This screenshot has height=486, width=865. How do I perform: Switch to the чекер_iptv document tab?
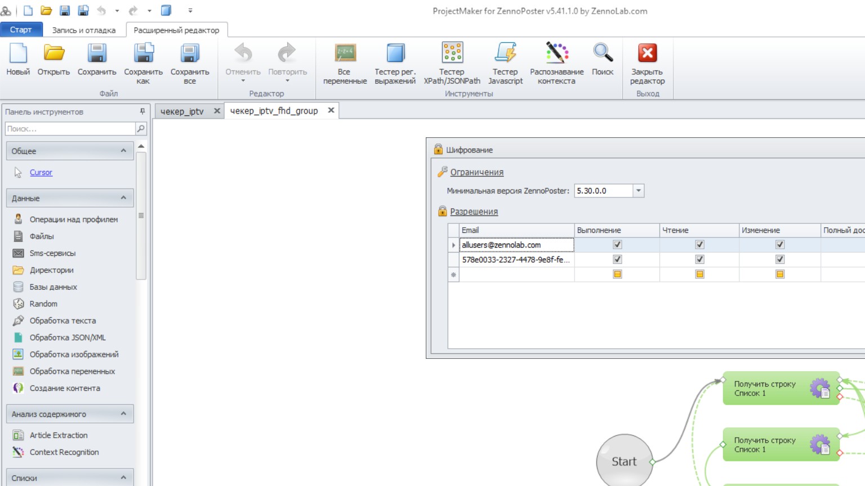pos(182,111)
